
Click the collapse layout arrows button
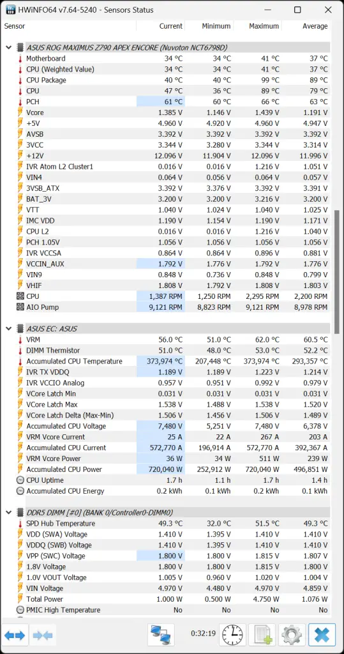click(x=43, y=635)
